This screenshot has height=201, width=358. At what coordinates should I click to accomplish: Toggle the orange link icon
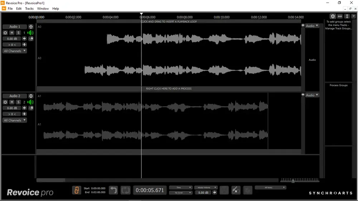coord(77,190)
